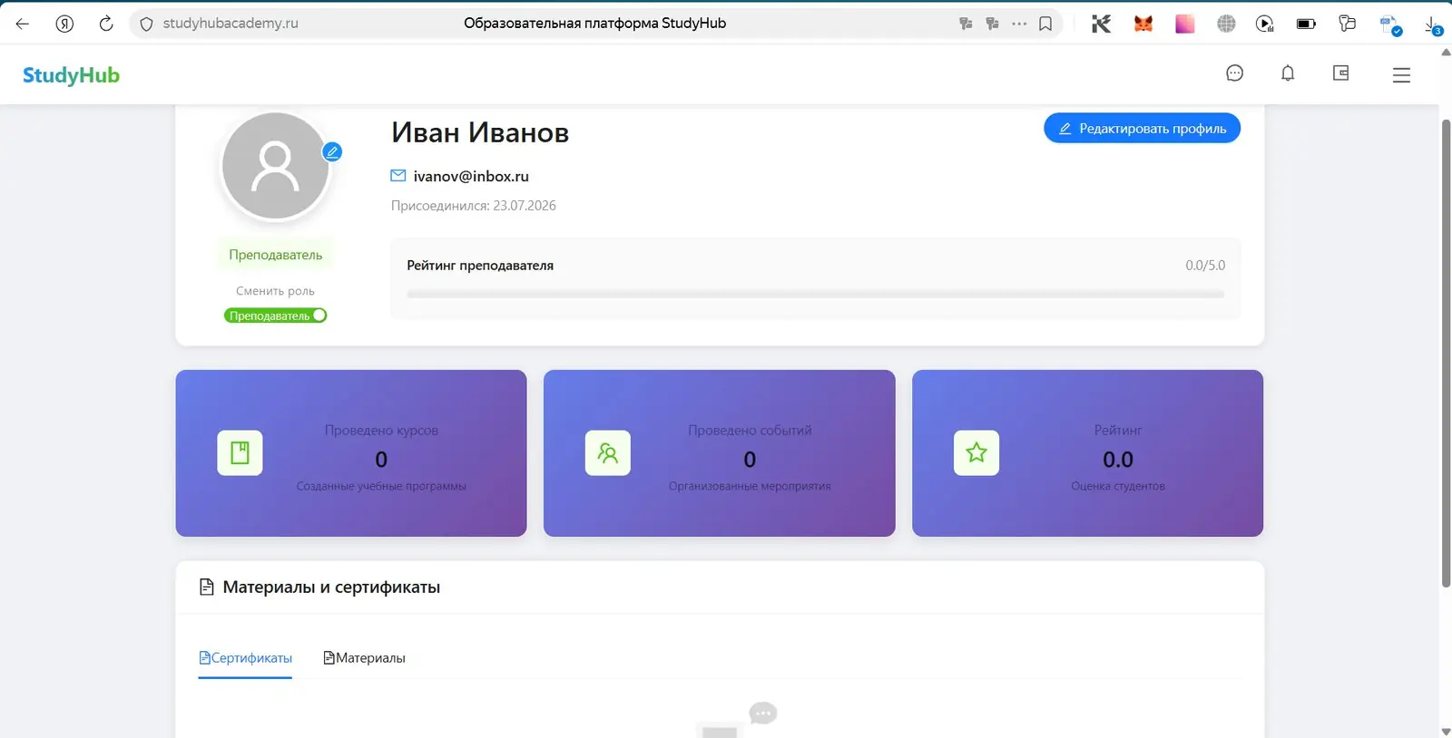Toggle the Преподаватель role switch

tap(275, 316)
